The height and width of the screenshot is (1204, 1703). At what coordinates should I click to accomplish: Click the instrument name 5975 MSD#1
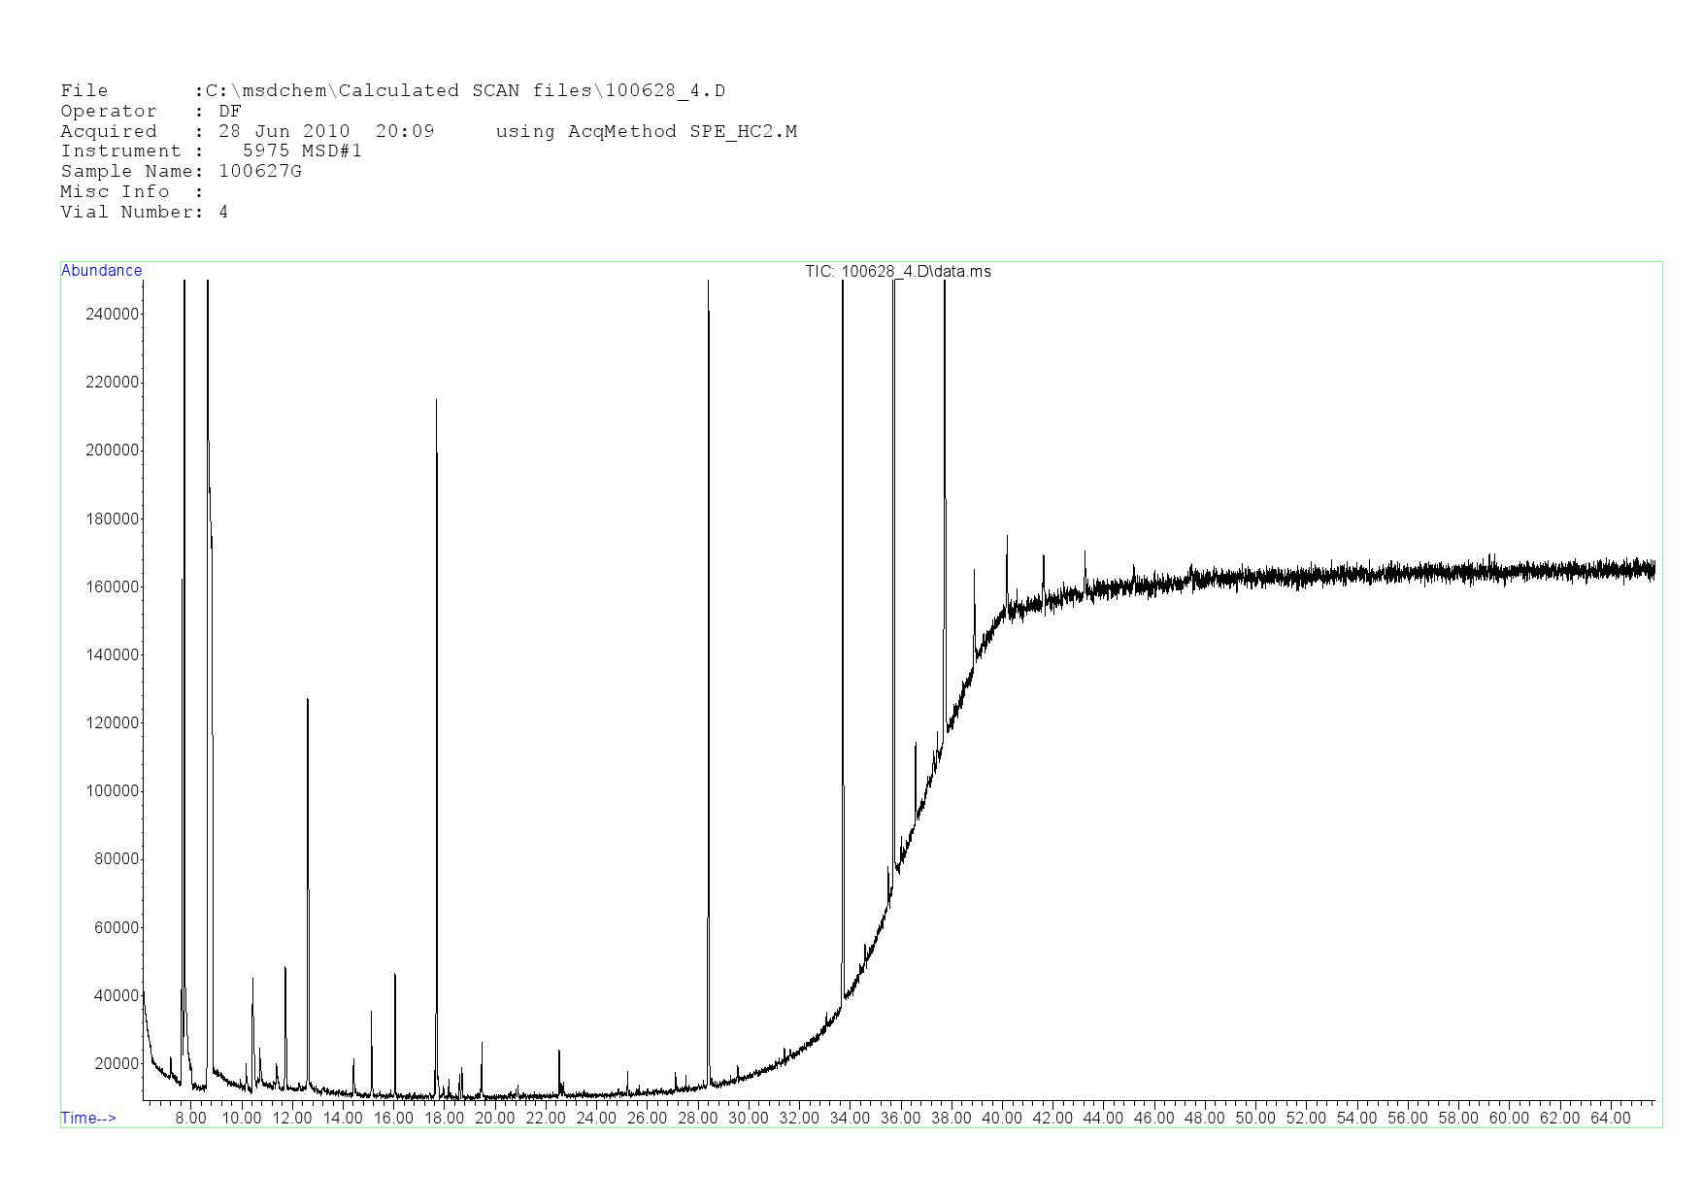click(302, 150)
